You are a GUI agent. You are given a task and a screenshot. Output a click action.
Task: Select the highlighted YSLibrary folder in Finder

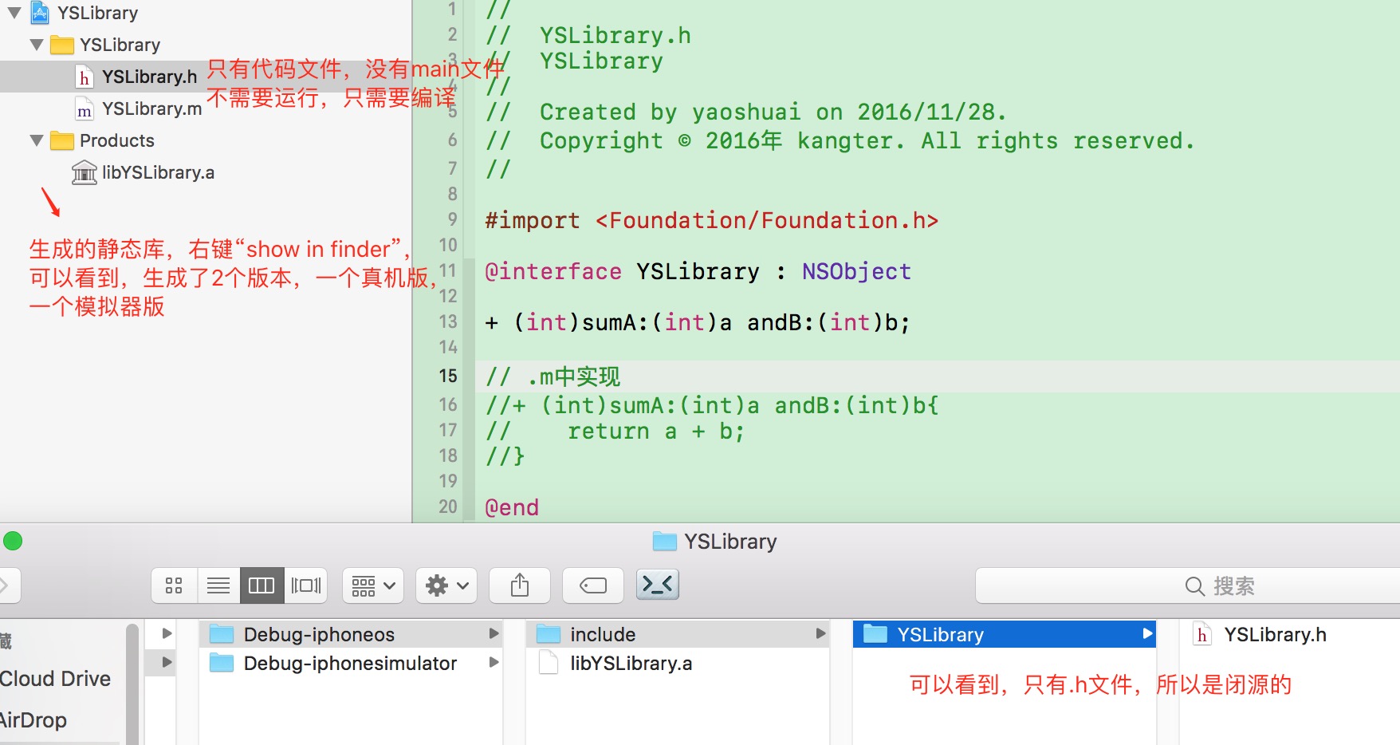coord(1005,634)
